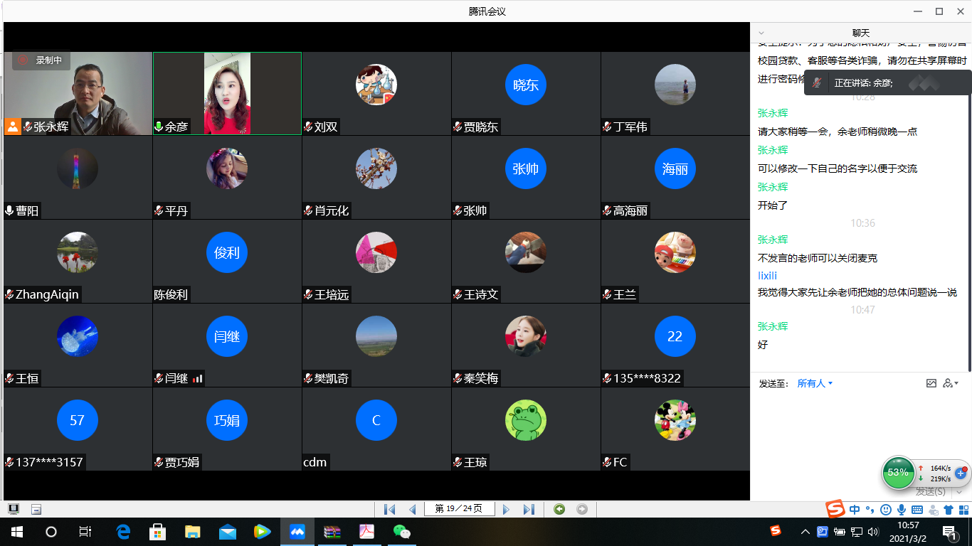Click the page number field 第19/24页
The width and height of the screenshot is (972, 546).
[459, 509]
